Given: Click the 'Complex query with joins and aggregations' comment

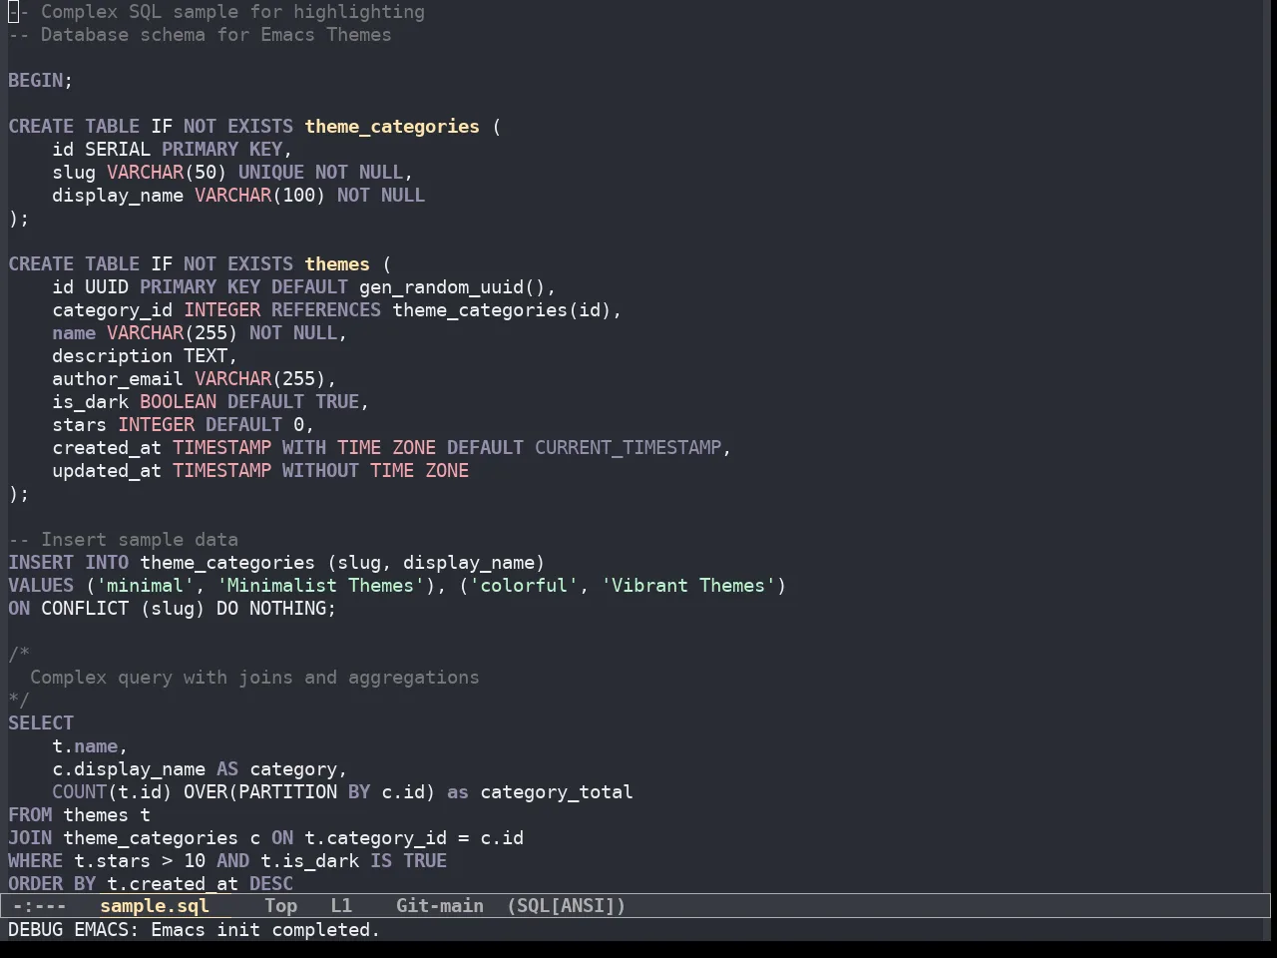Looking at the screenshot, I should (x=254, y=678).
